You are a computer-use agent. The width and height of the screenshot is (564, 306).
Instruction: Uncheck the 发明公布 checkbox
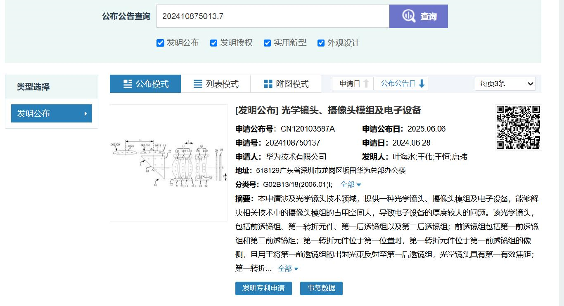click(160, 42)
